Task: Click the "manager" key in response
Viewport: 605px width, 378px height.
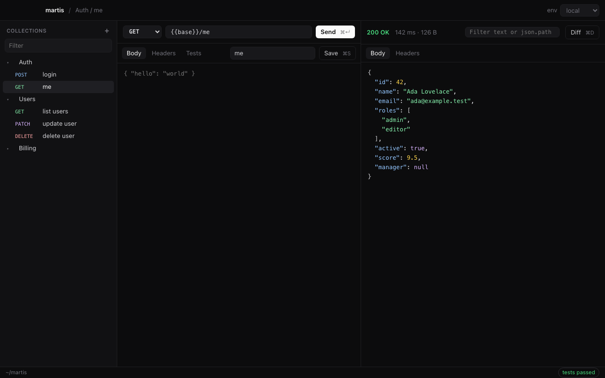Action: pos(391,167)
